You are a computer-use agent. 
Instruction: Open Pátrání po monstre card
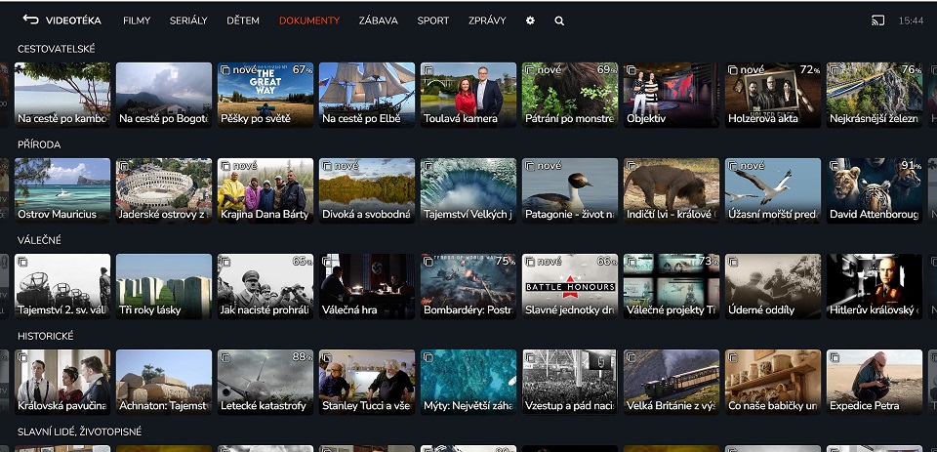pos(570,95)
